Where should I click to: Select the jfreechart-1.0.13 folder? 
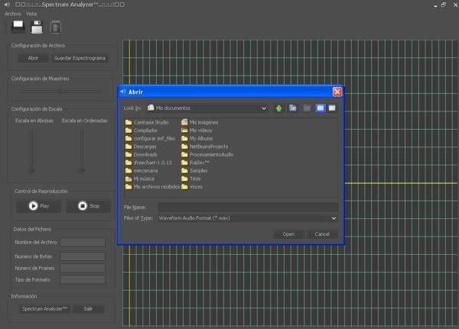click(x=148, y=163)
